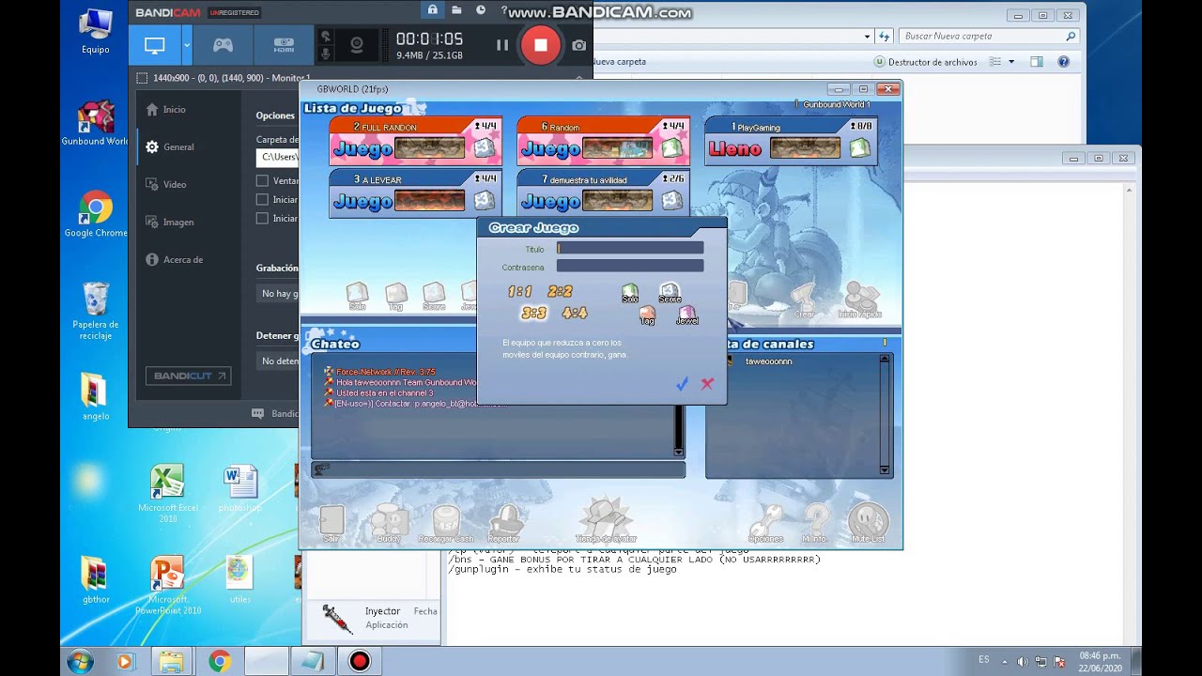Cancel Crear Juego with the red X

coord(707,384)
